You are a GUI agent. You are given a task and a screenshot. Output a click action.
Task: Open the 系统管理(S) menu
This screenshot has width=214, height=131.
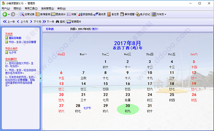tap(47, 9)
